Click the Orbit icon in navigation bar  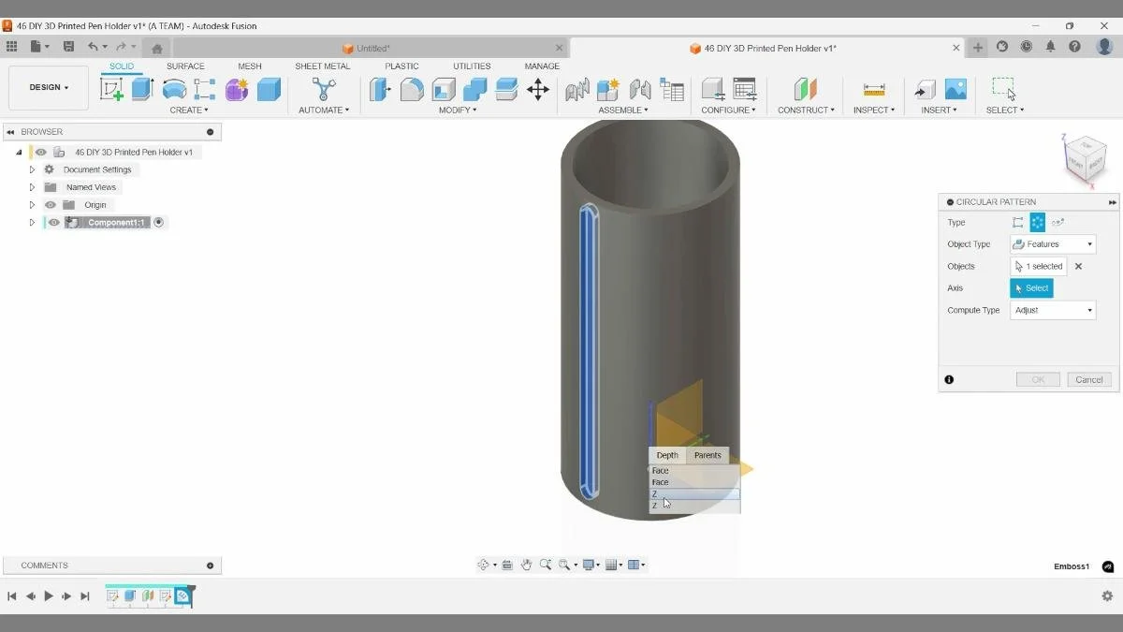(x=484, y=564)
